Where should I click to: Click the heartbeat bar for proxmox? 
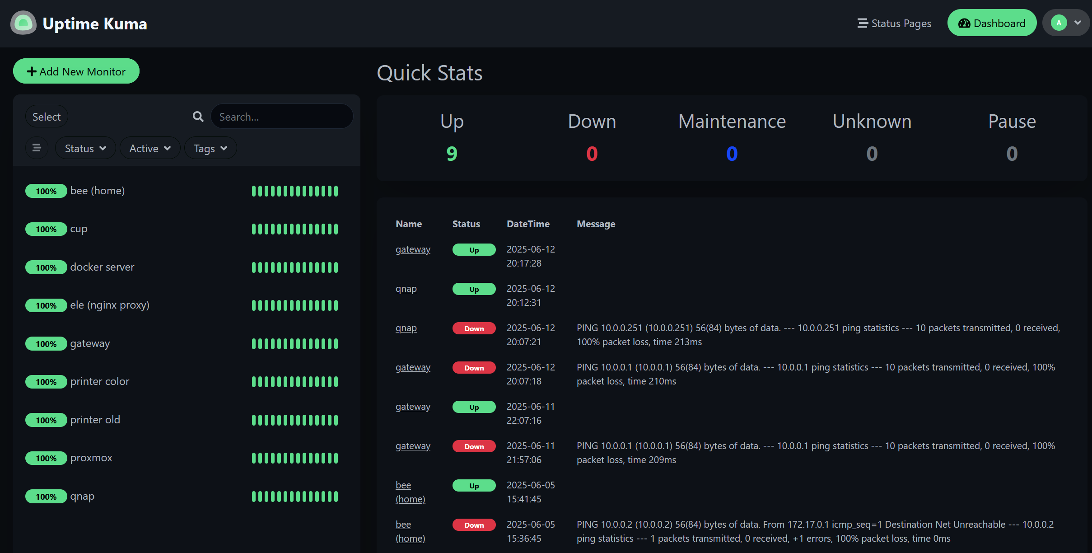pyautogui.click(x=294, y=458)
